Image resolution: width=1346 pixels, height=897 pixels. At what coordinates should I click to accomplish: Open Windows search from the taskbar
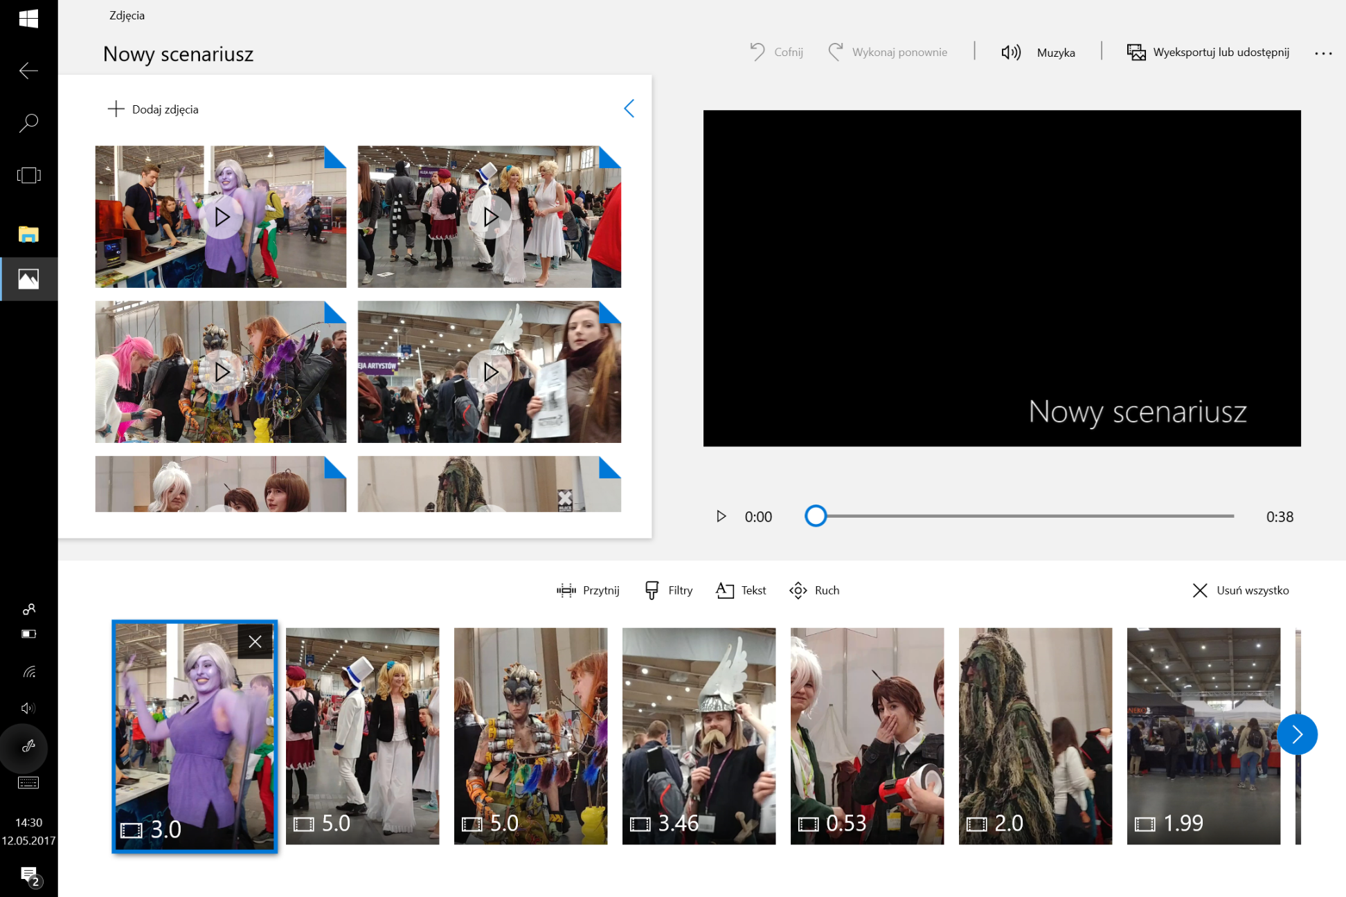coord(28,123)
